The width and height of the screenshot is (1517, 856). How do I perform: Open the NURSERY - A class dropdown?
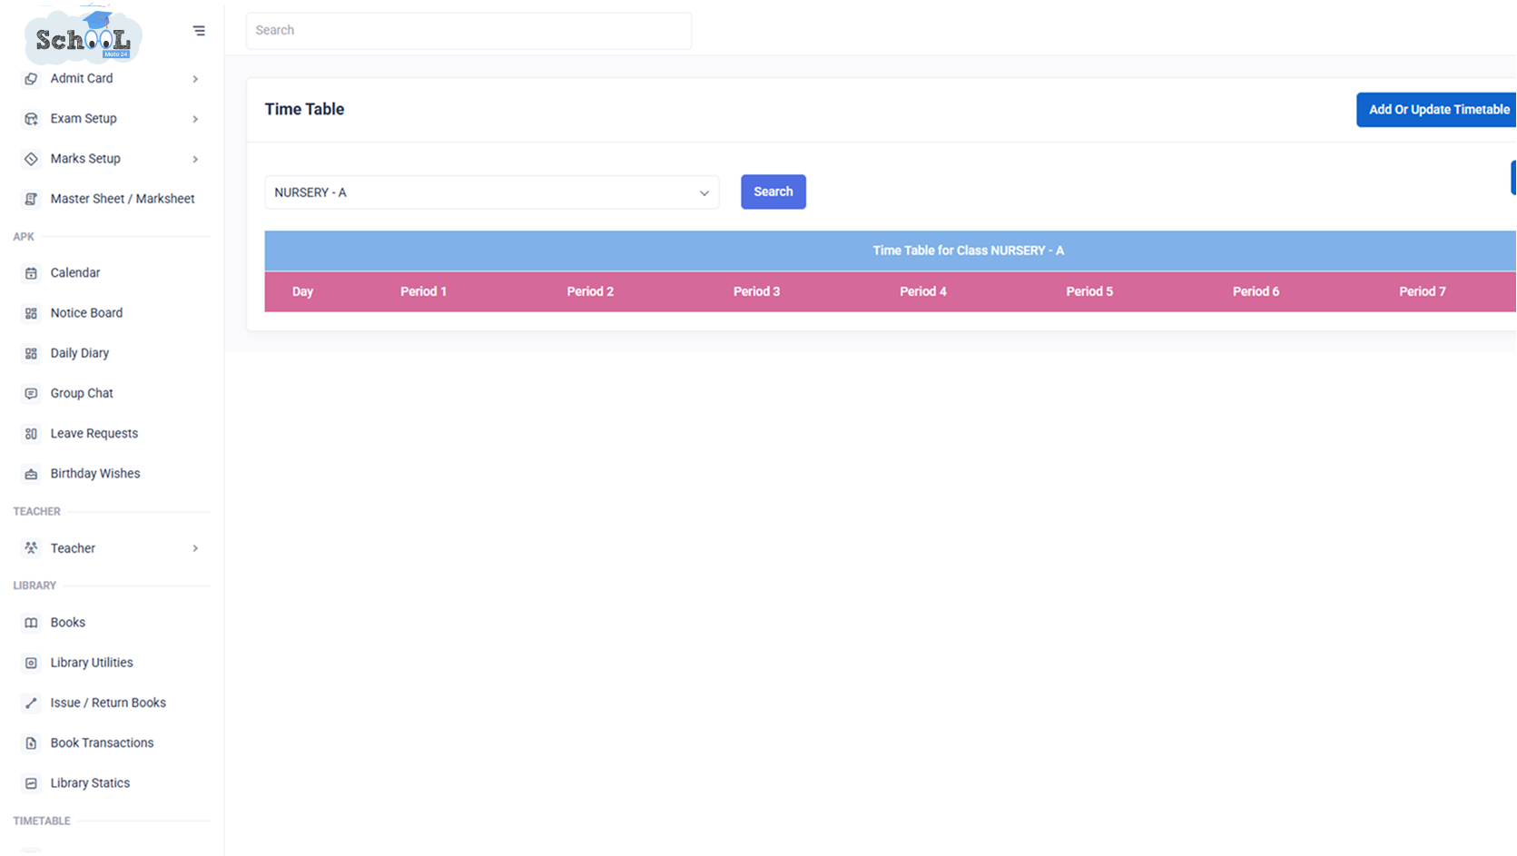point(492,192)
